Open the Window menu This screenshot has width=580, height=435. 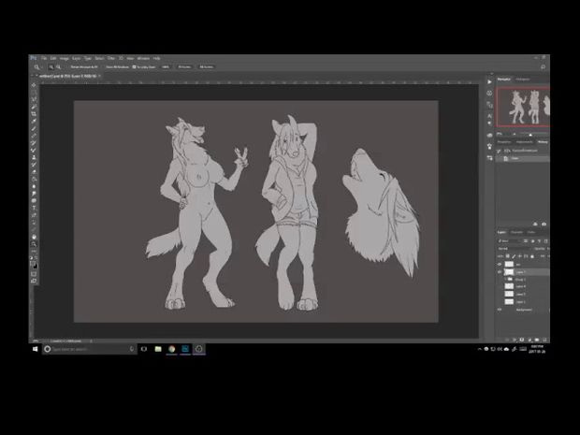click(x=143, y=58)
